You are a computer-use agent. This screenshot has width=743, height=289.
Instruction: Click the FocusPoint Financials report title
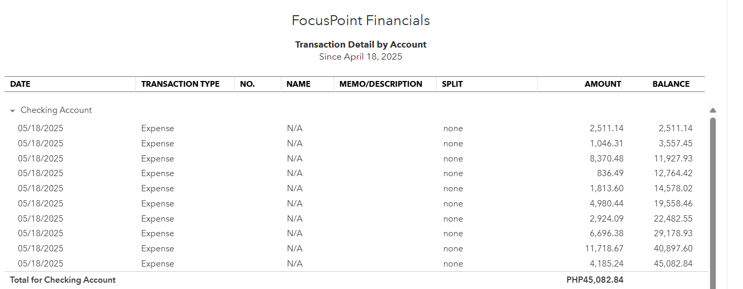coord(361,20)
